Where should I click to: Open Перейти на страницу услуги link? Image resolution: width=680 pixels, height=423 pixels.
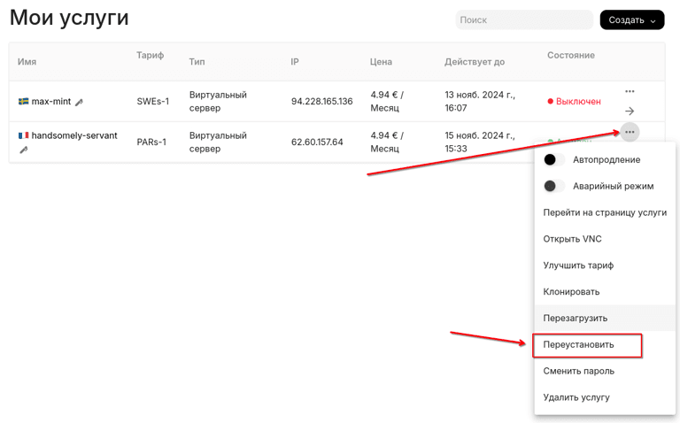pyautogui.click(x=605, y=212)
